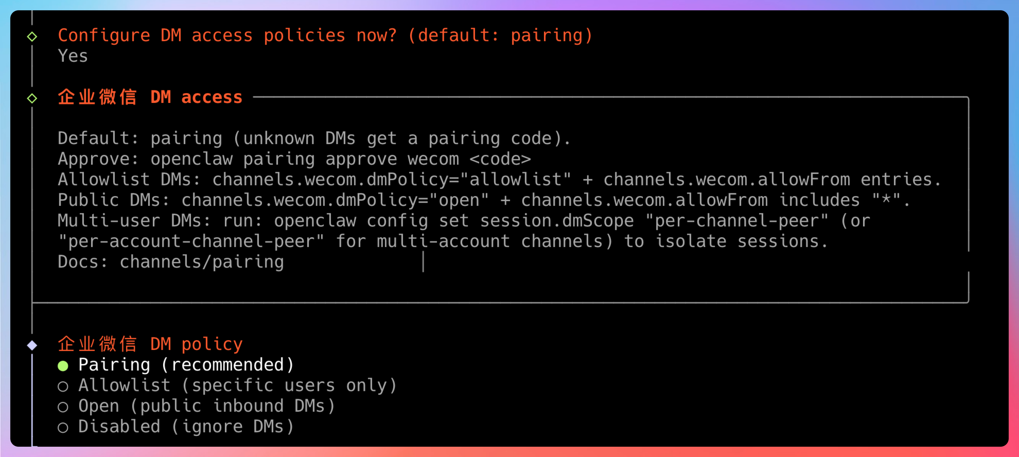Image resolution: width=1019 pixels, height=457 pixels.
Task: Click the 'Pairing (recommended)' option text
Action: pyautogui.click(x=186, y=365)
